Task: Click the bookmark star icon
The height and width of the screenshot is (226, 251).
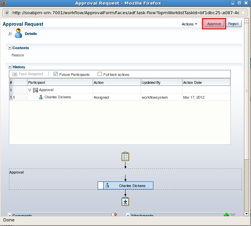Action: tap(243, 13)
